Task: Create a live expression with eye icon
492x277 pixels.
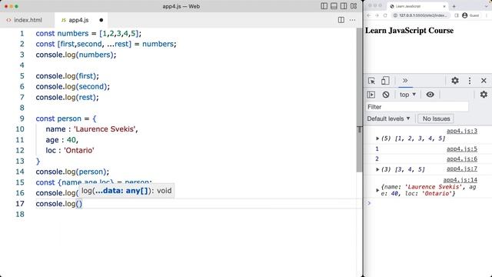Action: click(430, 95)
